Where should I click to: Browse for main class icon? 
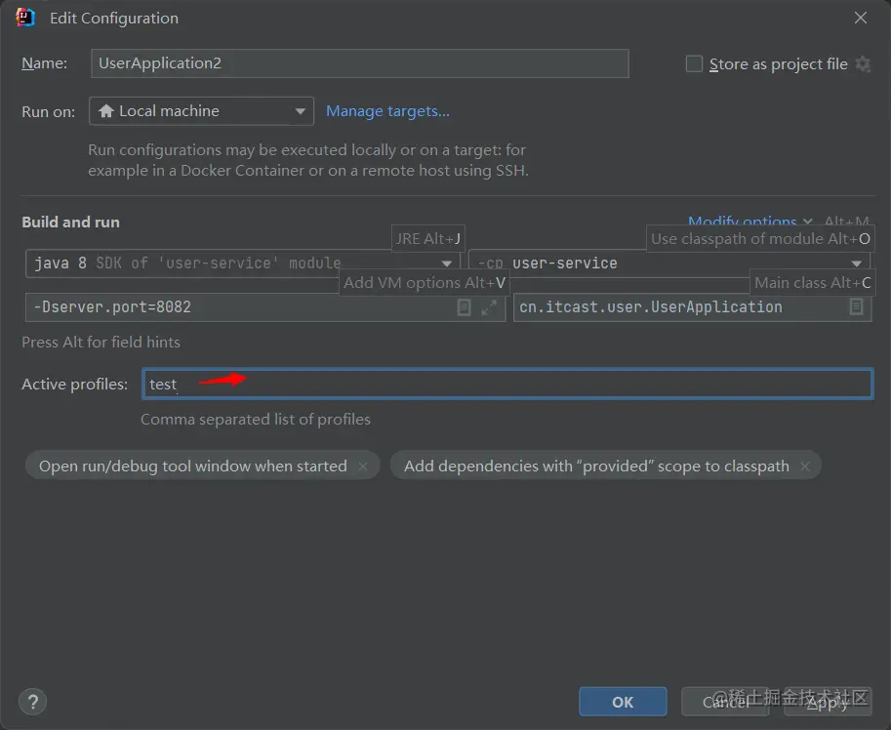pyautogui.click(x=856, y=307)
